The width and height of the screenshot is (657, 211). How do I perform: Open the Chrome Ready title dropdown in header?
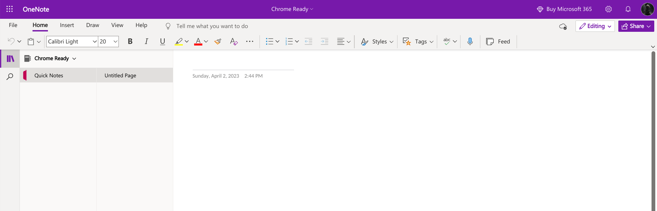point(292,9)
